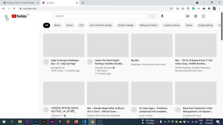223x125 pixels.
Task: Open Figma from the taskbar
Action: (60, 122)
